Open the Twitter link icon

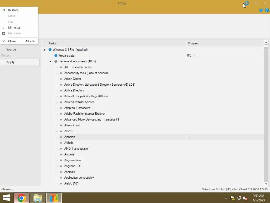[x=261, y=10]
